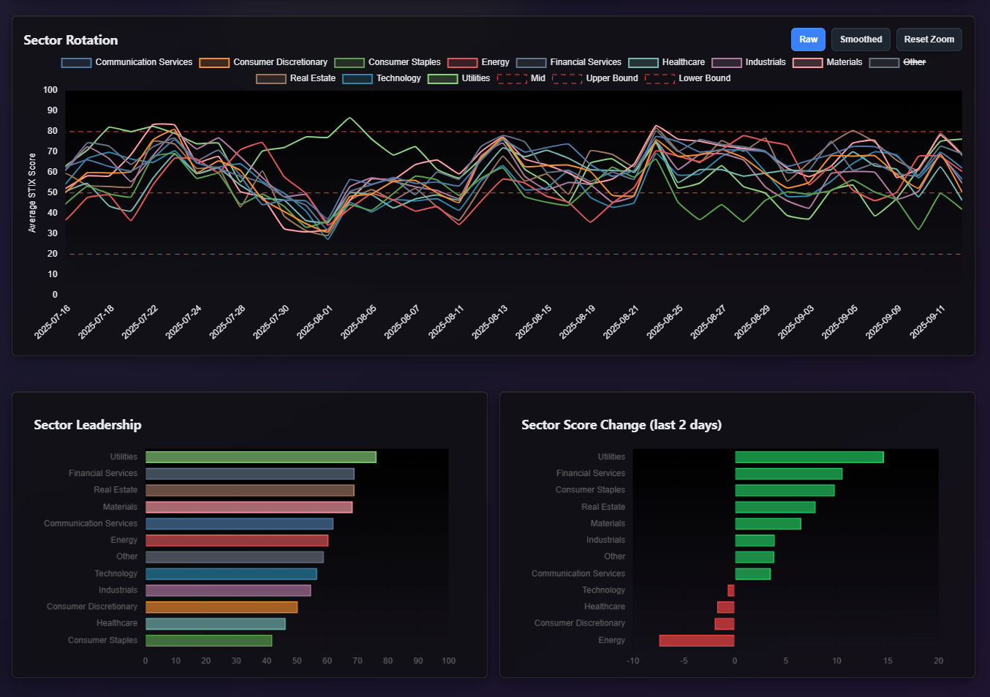Hide Industrials line from legend
The width and height of the screenshot is (990, 697).
(749, 62)
